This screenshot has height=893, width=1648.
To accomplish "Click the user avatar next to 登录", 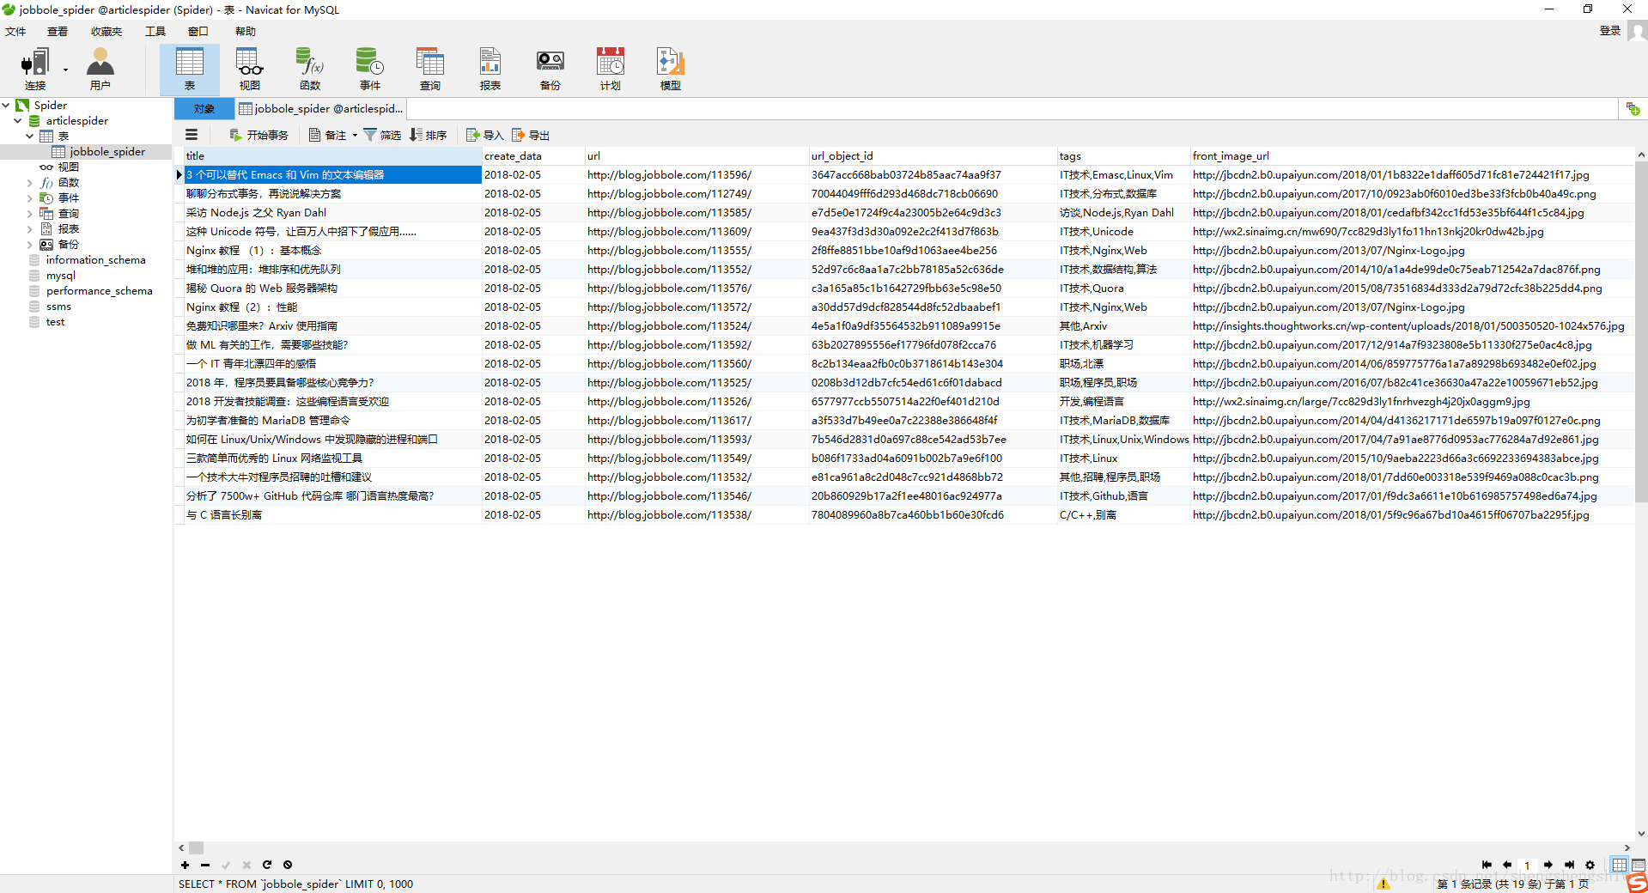I will (1637, 31).
